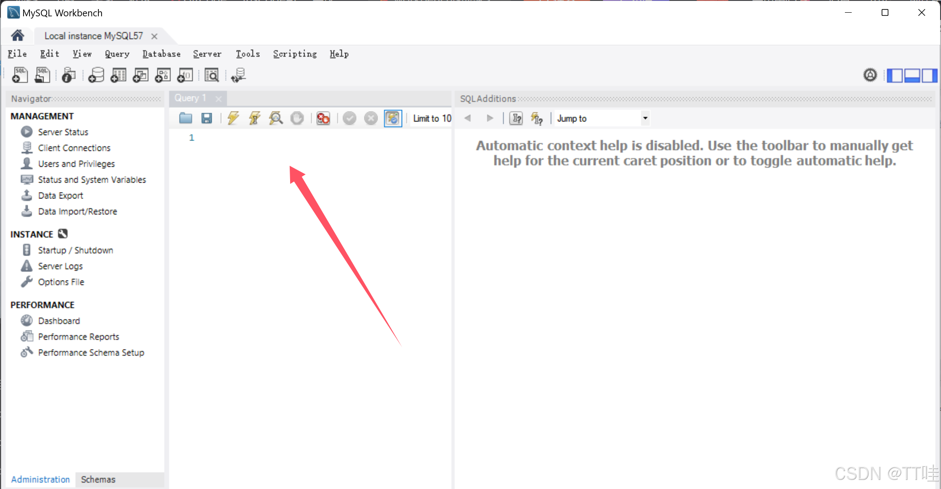The height and width of the screenshot is (489, 941).
Task: Open the Database menu
Action: tap(161, 54)
